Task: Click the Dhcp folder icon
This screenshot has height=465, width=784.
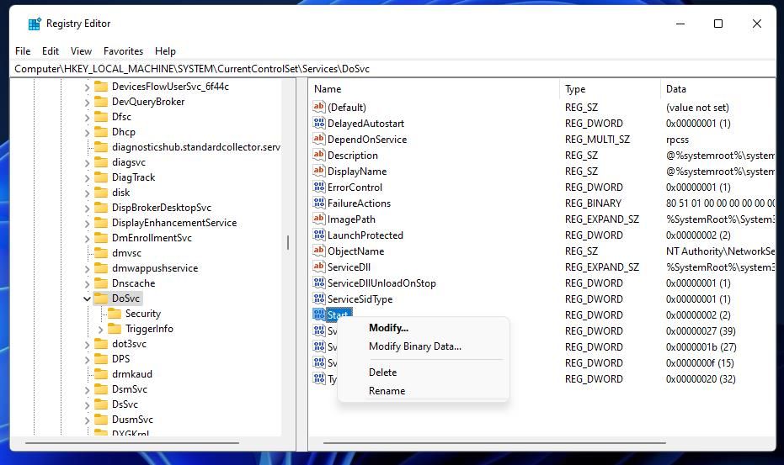Action: [101, 132]
